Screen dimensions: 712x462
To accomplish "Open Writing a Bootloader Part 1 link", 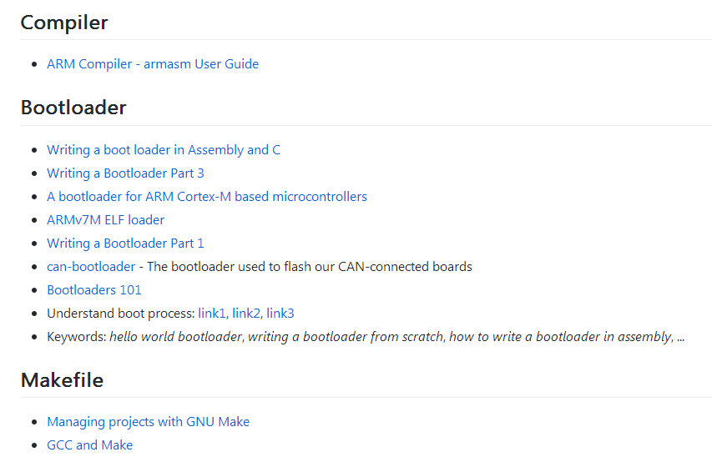I will (125, 244).
